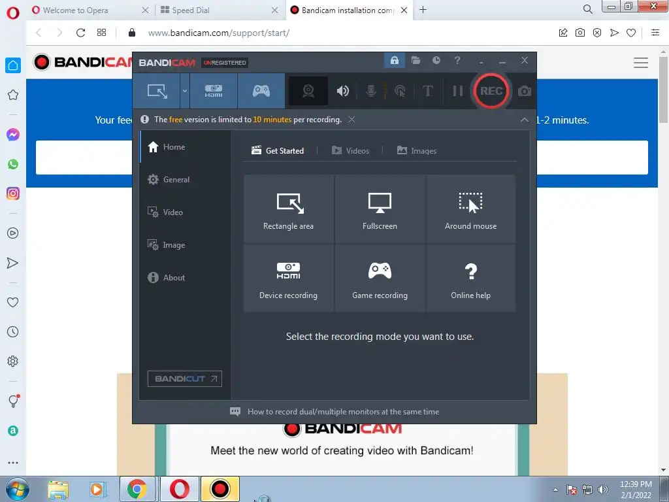The height and width of the screenshot is (502, 669).
Task: Open the Video settings section
Action: pos(184,212)
